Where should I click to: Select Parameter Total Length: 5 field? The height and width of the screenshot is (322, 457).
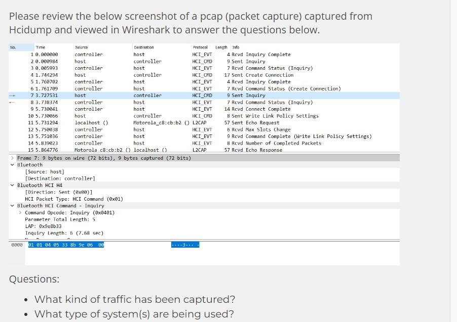pyautogui.click(x=60, y=219)
